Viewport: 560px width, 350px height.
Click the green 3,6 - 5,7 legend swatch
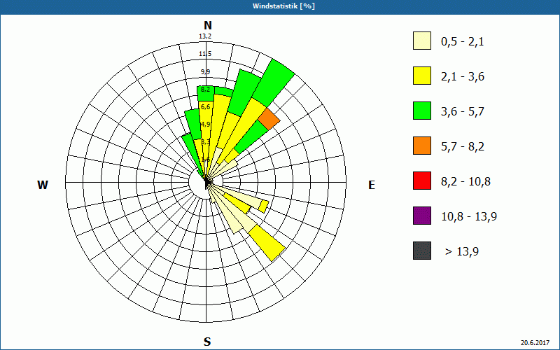tap(422, 111)
